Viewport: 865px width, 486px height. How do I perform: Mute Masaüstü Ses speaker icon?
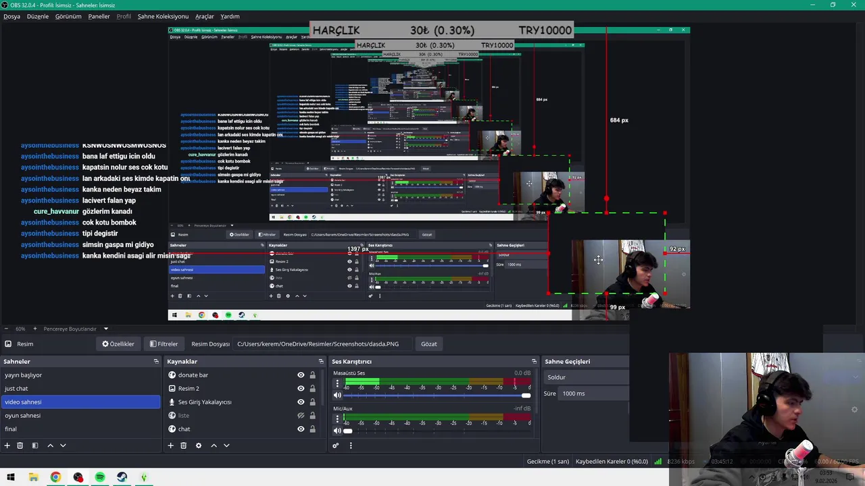(x=337, y=396)
